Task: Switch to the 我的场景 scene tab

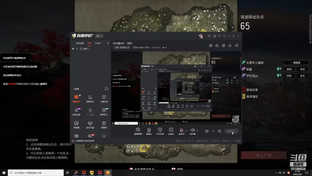Action: tap(80, 43)
